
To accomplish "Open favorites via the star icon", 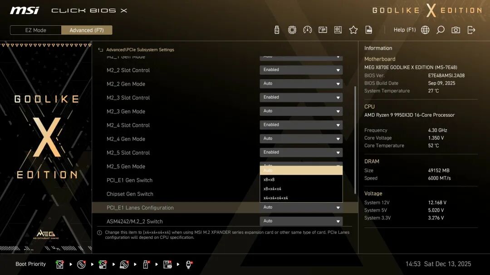I will (x=353, y=30).
